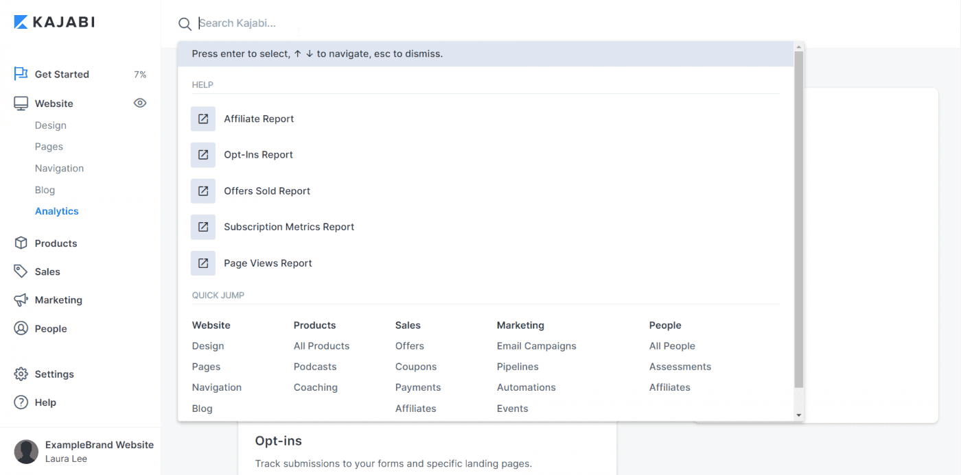
Task: Click external link icon beside Offers Sold Report
Action: point(203,191)
